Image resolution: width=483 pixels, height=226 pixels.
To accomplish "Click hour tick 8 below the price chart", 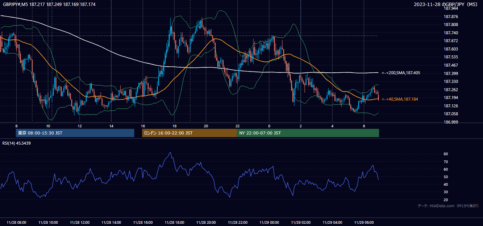I will (17, 126).
